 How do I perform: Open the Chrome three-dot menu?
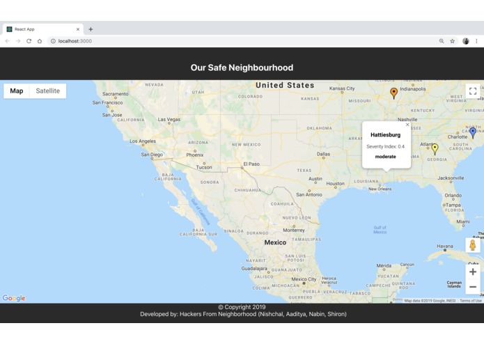476,41
